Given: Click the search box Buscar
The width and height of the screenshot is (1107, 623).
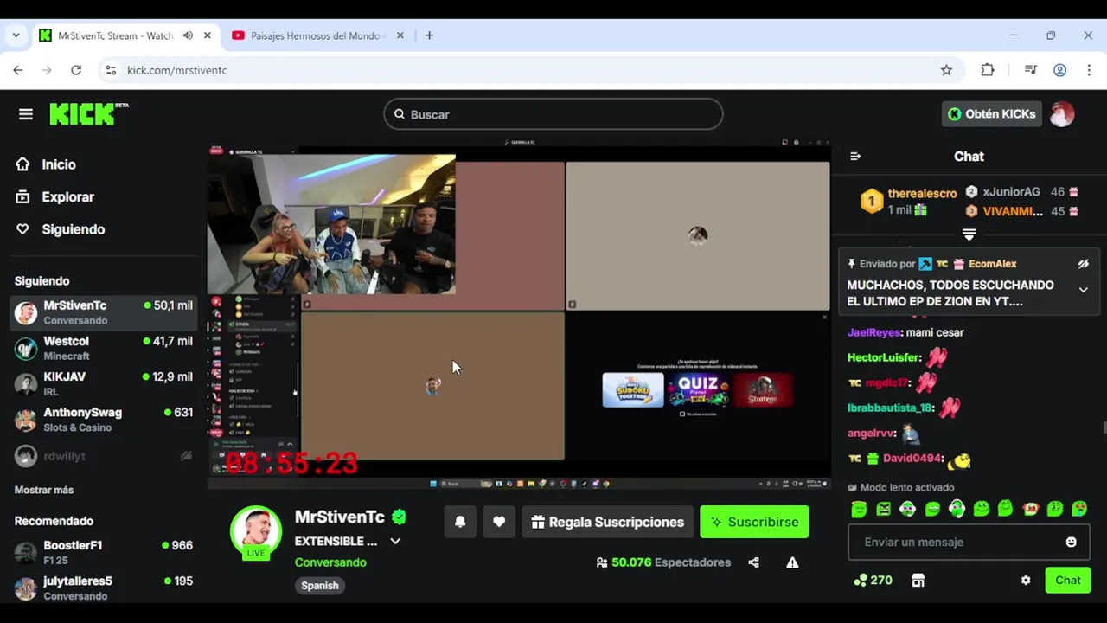Looking at the screenshot, I should tap(553, 114).
